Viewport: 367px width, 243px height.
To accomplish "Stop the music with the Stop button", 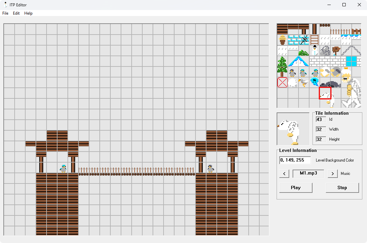I will click(342, 188).
